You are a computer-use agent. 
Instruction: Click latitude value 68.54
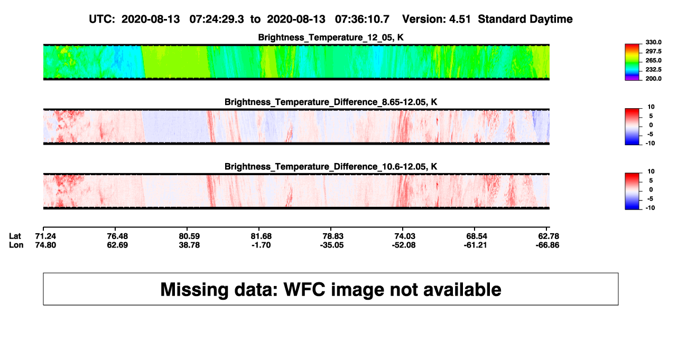[x=477, y=236]
